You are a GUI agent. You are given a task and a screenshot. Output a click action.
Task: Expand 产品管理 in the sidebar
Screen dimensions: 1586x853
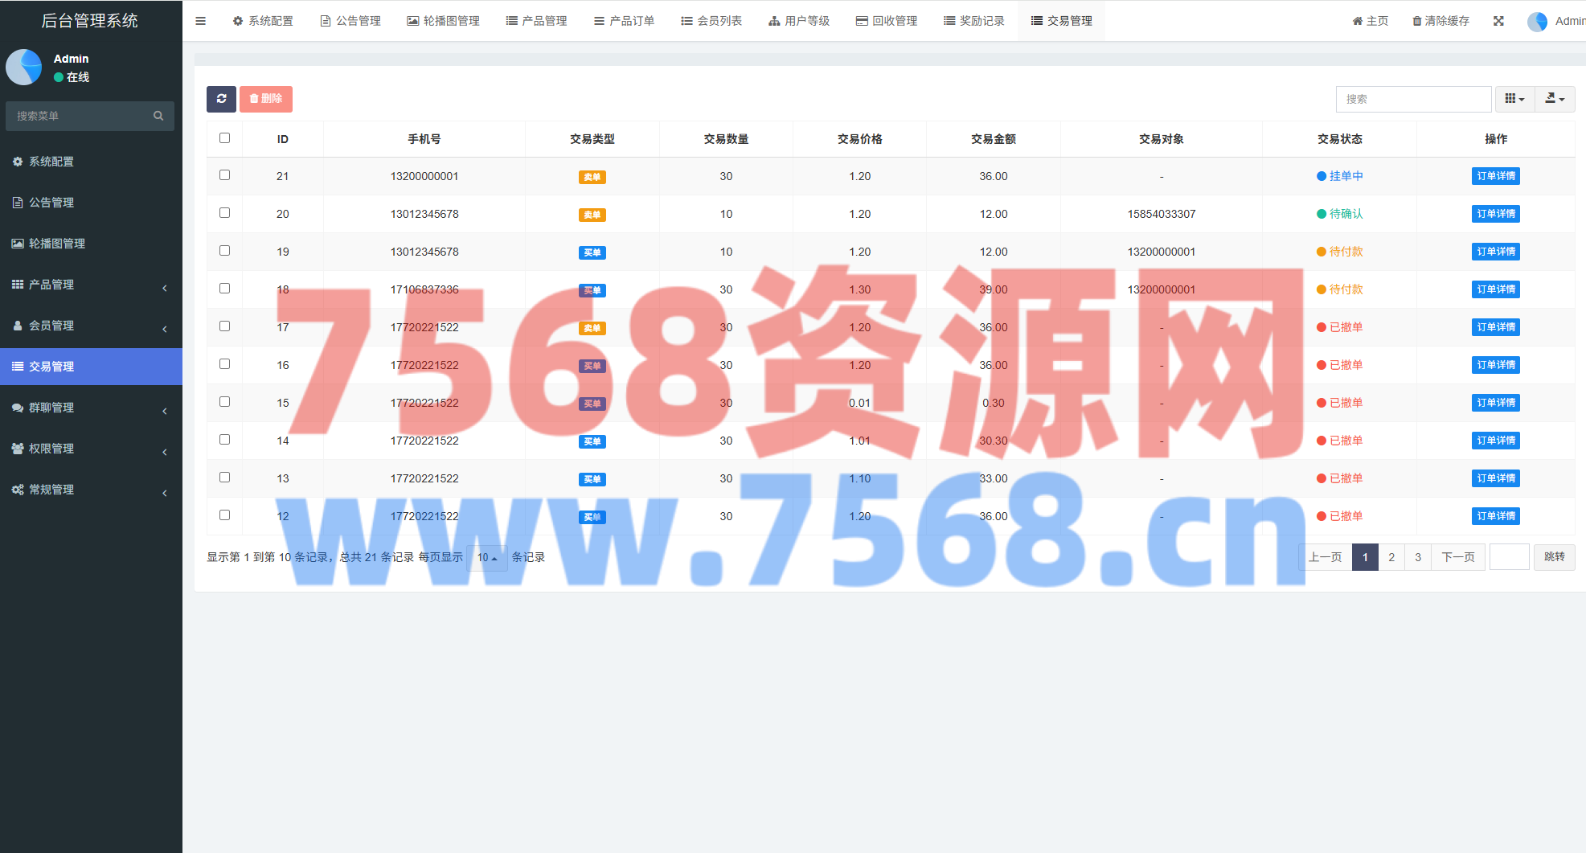pyautogui.click(x=91, y=285)
